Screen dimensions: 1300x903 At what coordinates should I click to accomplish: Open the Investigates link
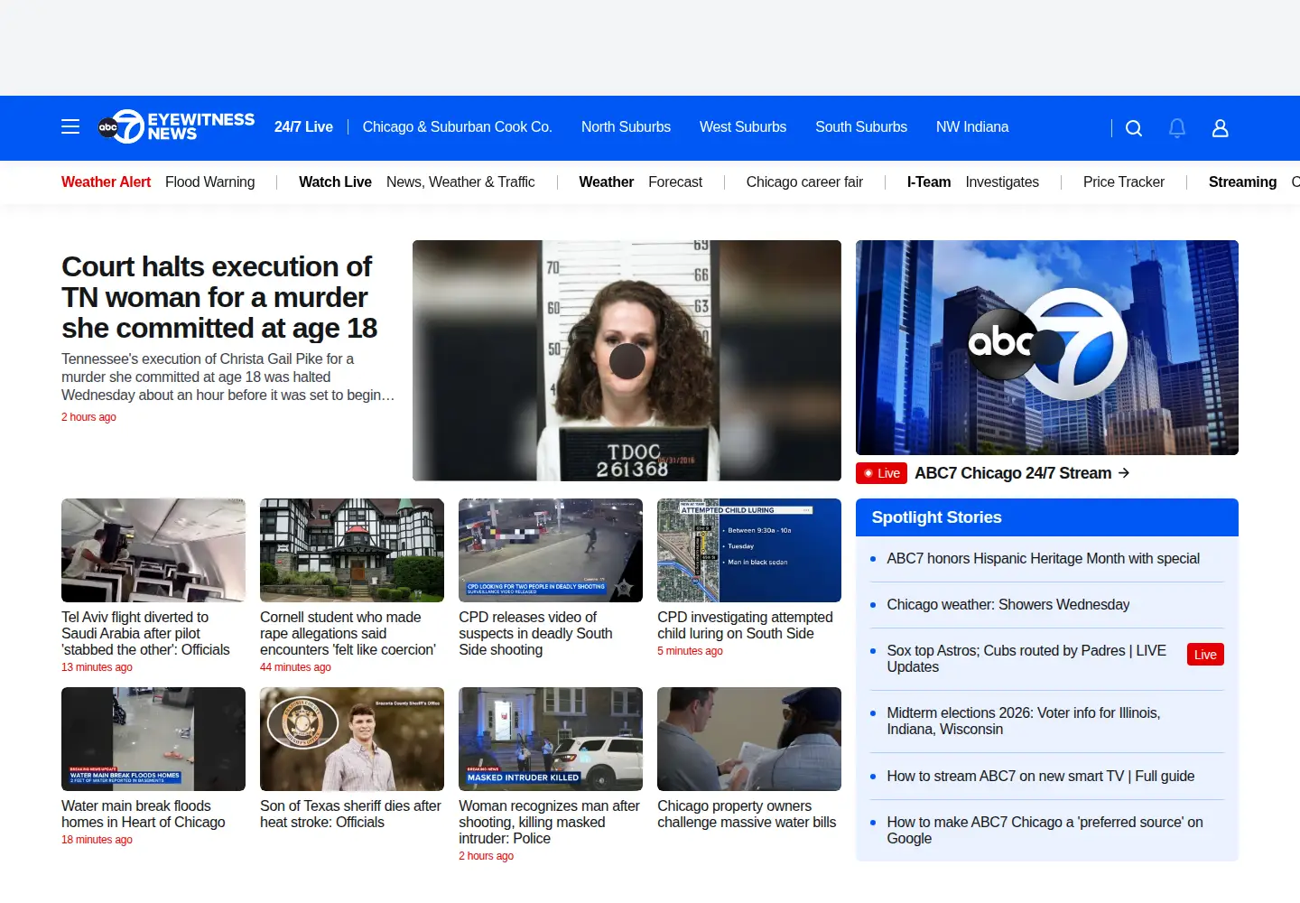tap(1002, 182)
